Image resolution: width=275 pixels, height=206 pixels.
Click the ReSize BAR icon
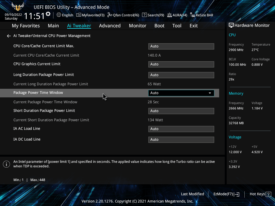(193, 15)
